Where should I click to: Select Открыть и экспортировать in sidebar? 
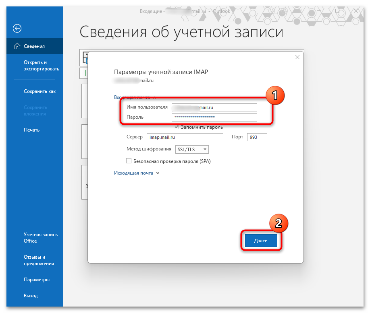click(41, 66)
